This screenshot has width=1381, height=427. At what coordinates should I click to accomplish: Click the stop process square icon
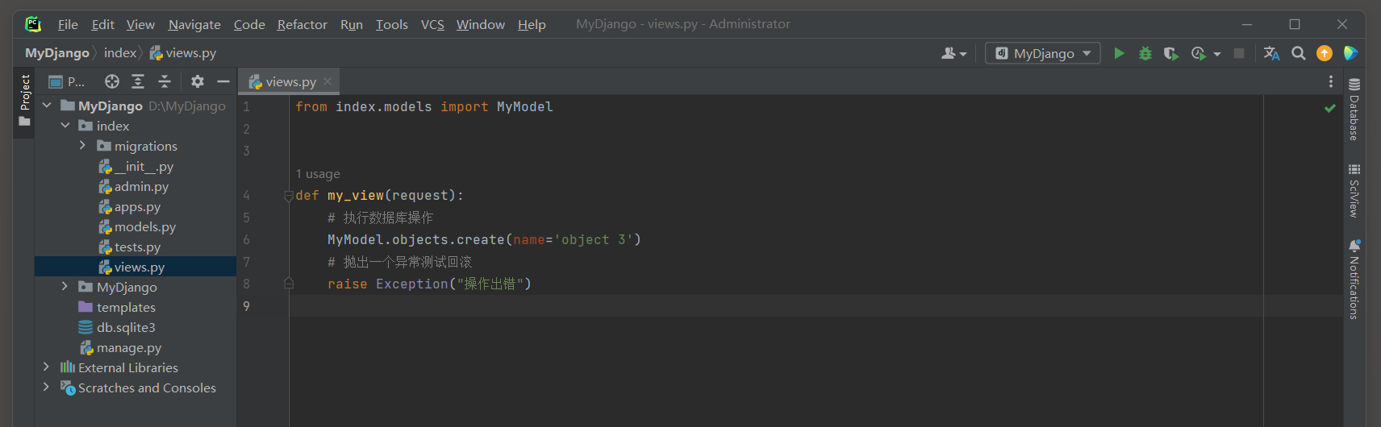pos(1239,53)
